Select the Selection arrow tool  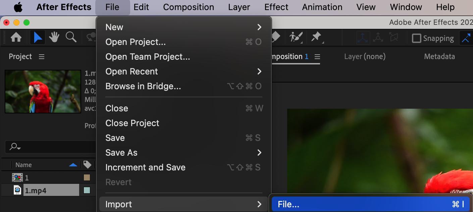pyautogui.click(x=38, y=38)
